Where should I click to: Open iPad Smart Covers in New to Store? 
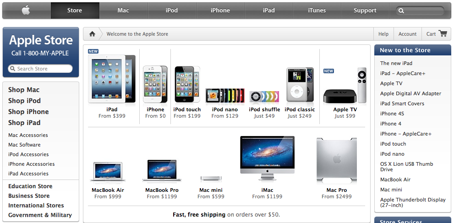tap(402, 103)
